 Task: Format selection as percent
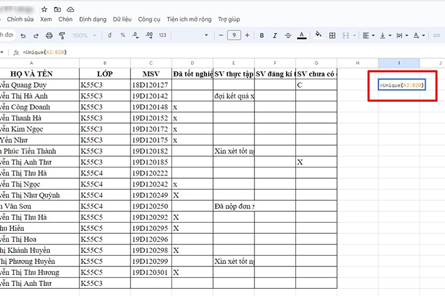tap(123, 35)
